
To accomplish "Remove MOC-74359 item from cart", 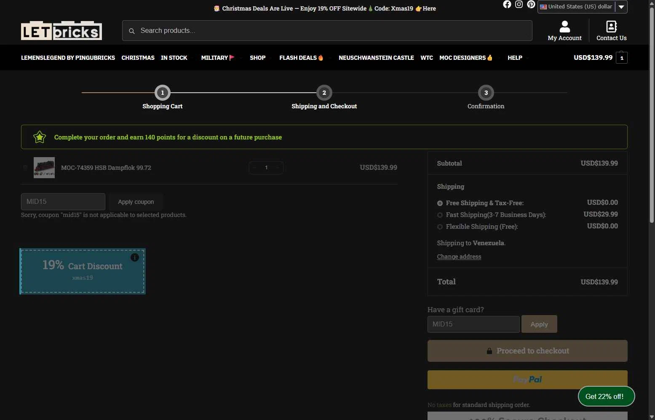I will 25,168.
